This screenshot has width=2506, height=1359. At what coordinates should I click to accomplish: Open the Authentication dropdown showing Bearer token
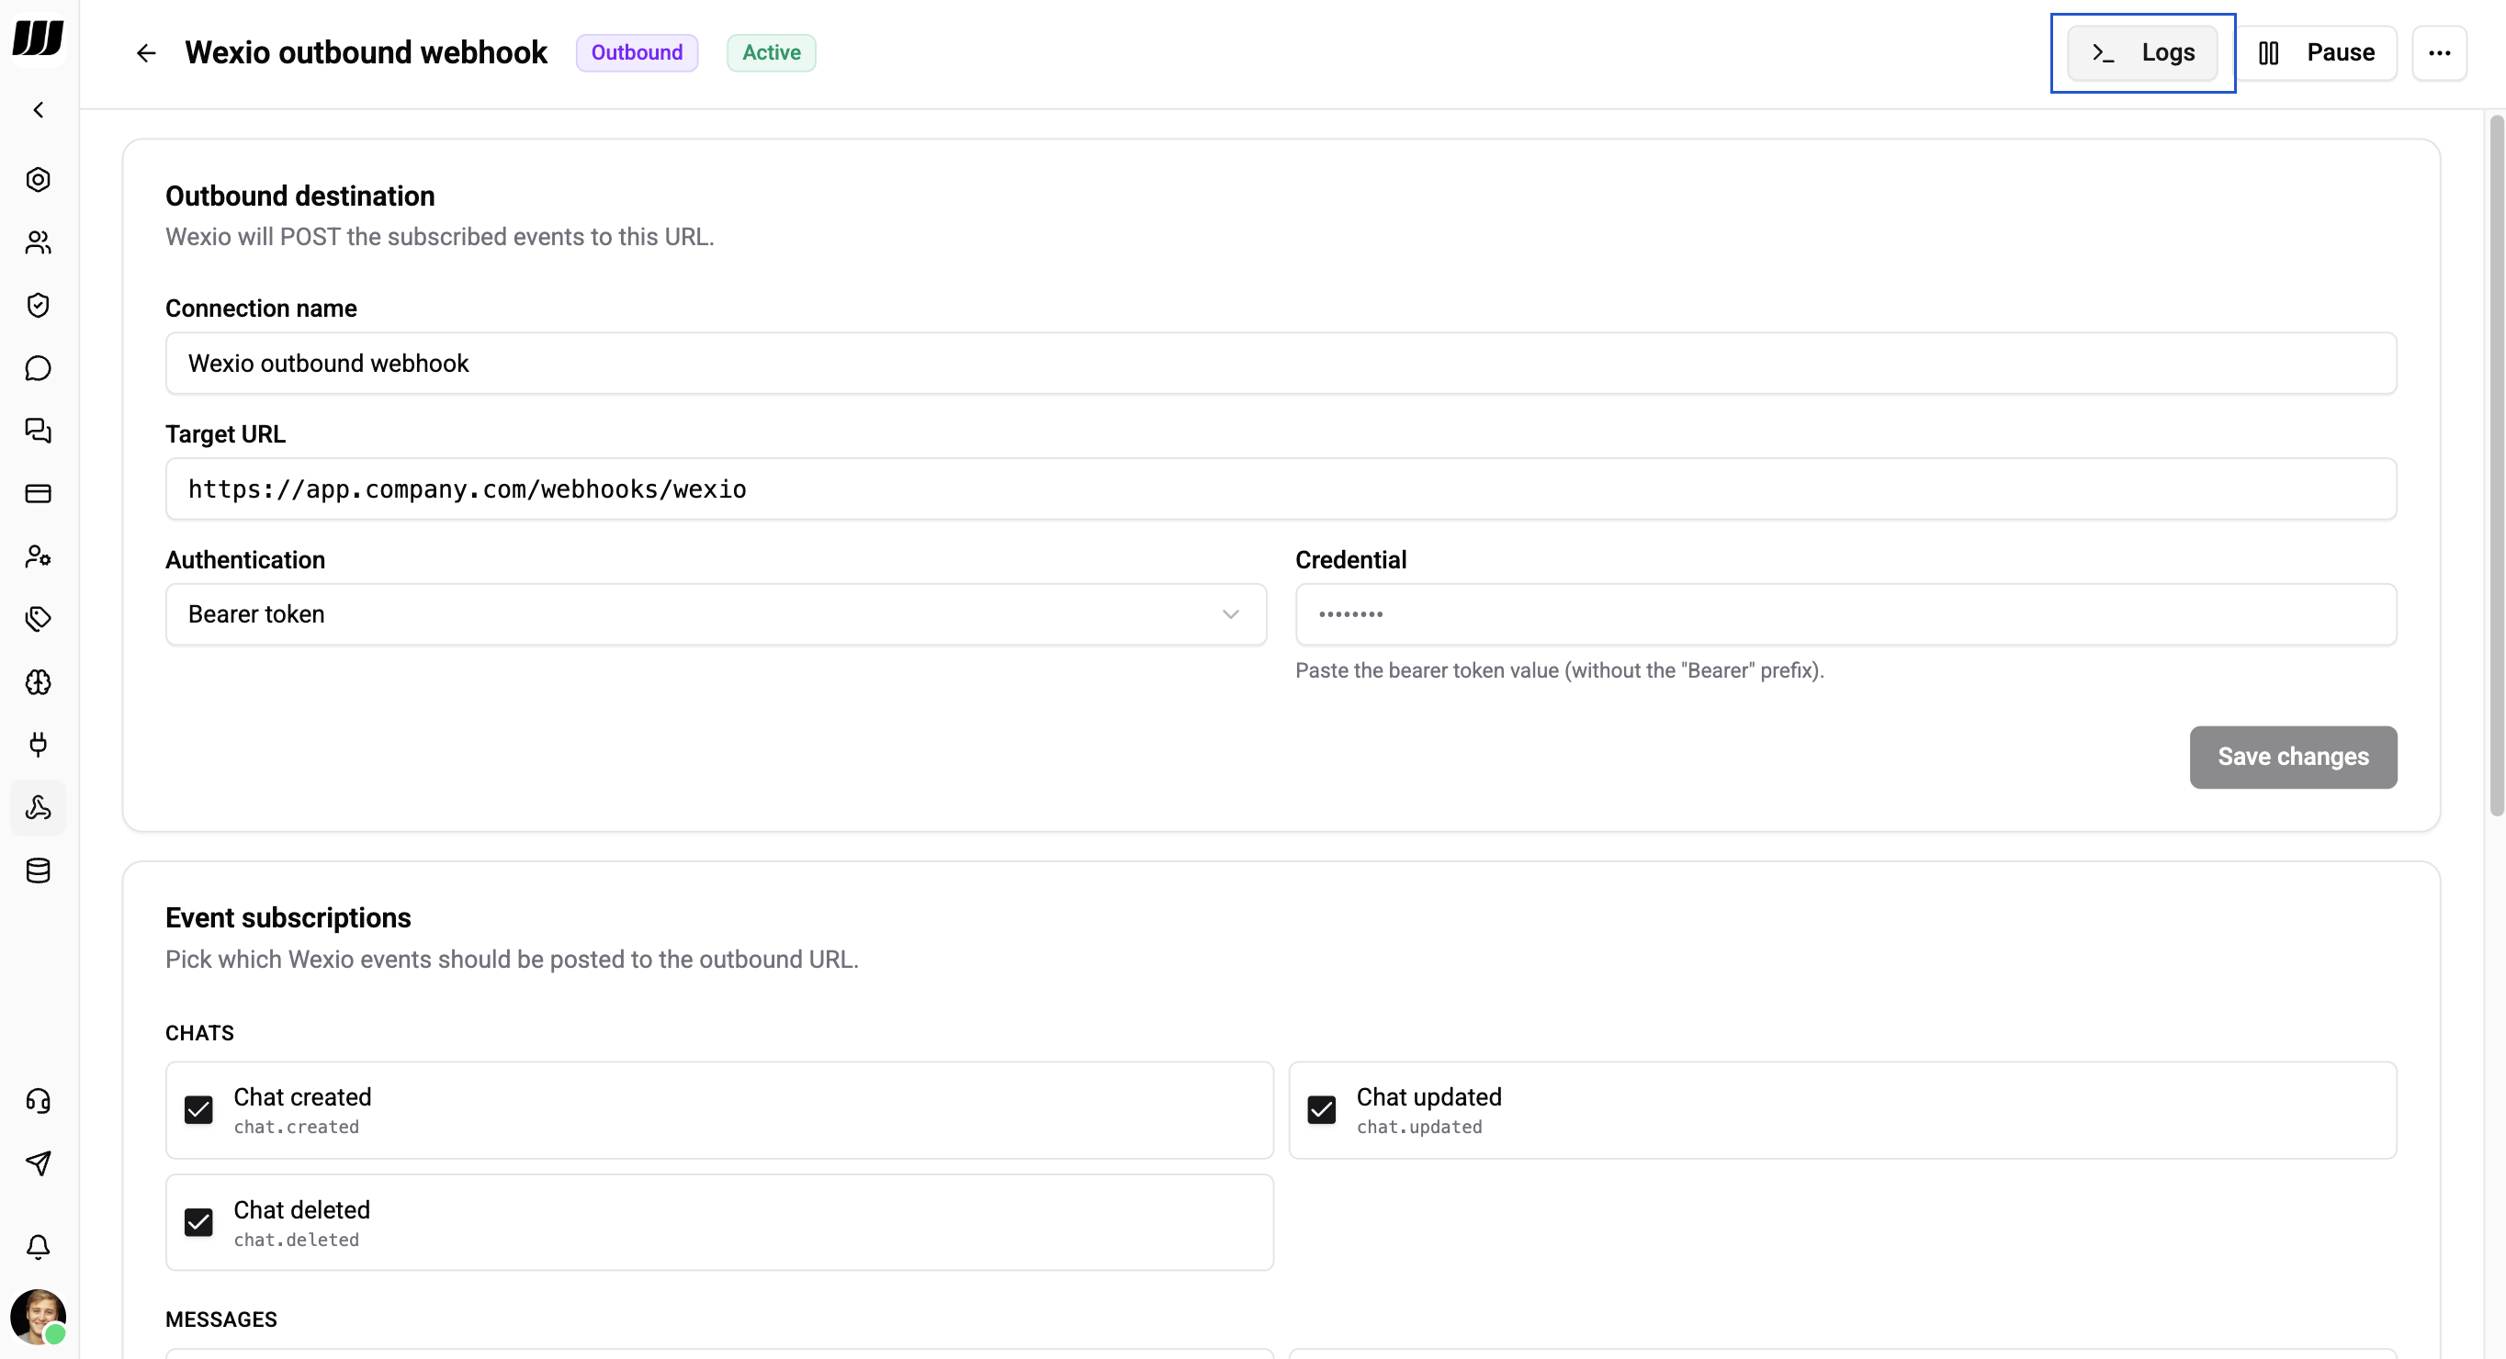click(716, 614)
